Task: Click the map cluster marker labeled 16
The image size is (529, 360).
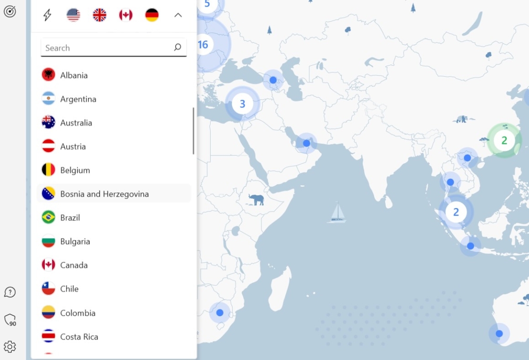Action: pyautogui.click(x=203, y=45)
